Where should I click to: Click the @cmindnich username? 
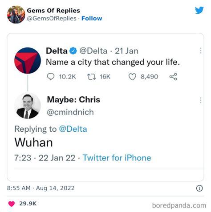click(70, 112)
